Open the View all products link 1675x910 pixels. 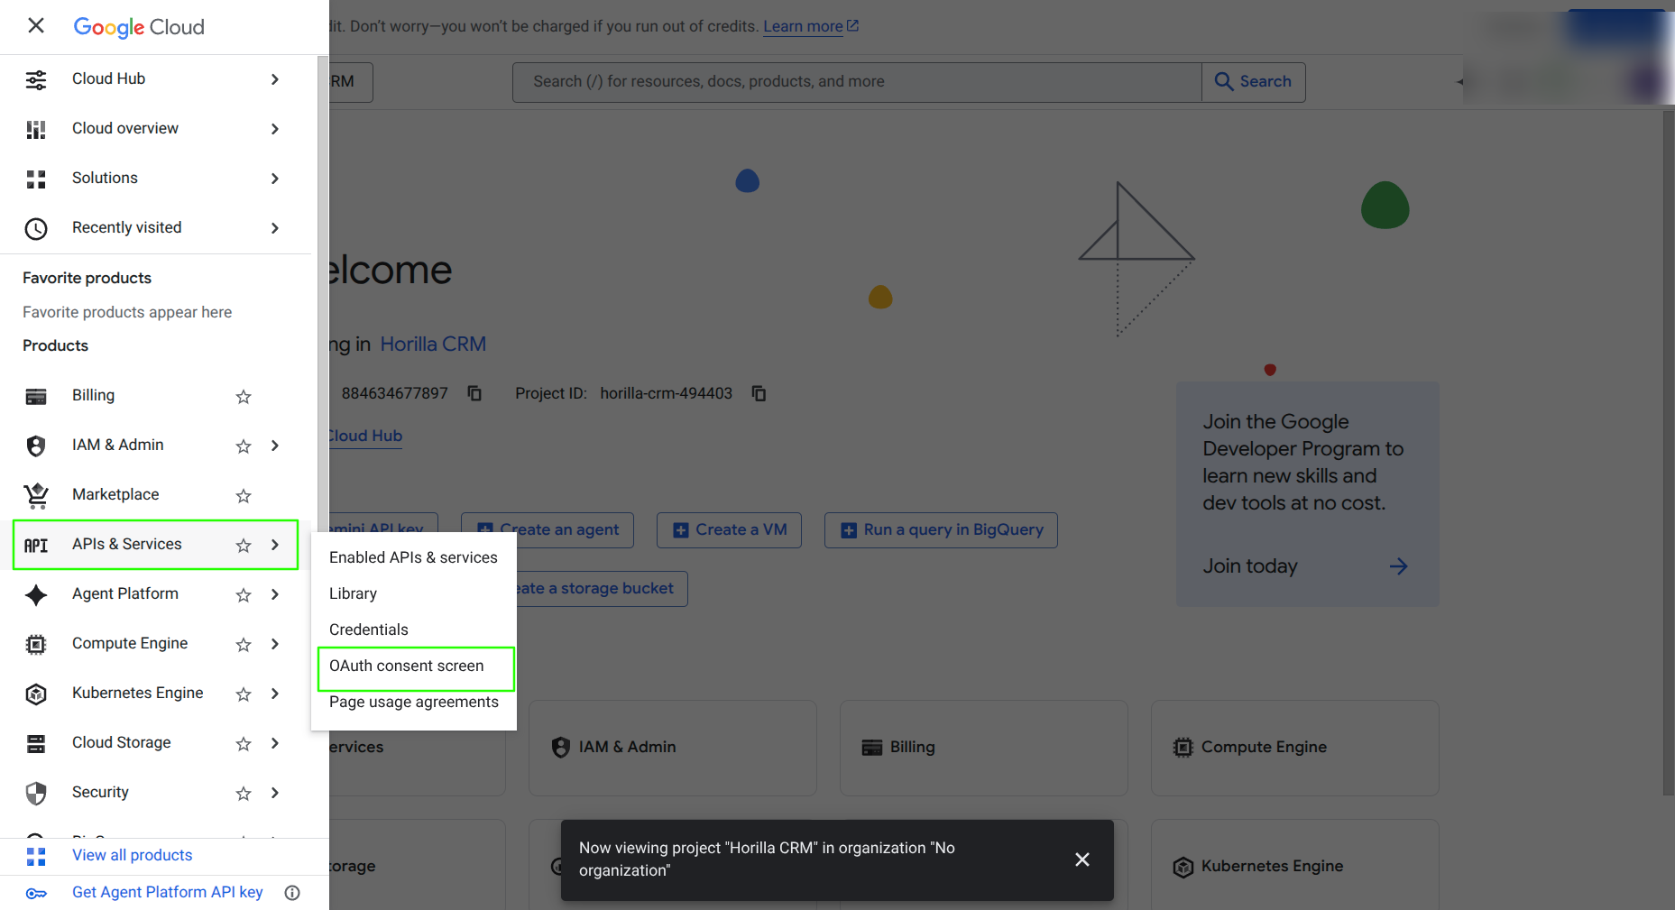(x=132, y=855)
